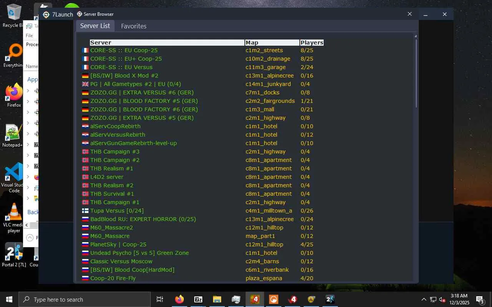Click the Finnish flag beside Tupa Versus

pos(85,211)
